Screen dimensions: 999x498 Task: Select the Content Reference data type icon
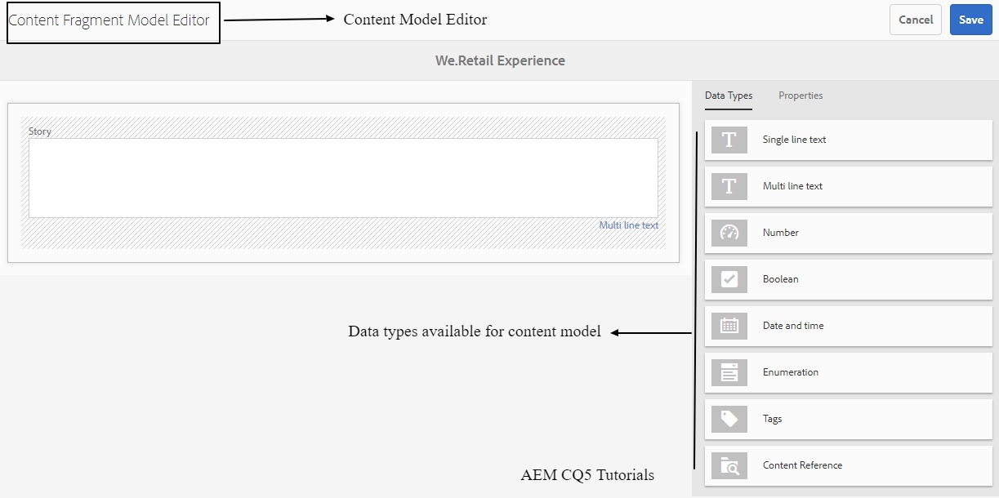(728, 465)
